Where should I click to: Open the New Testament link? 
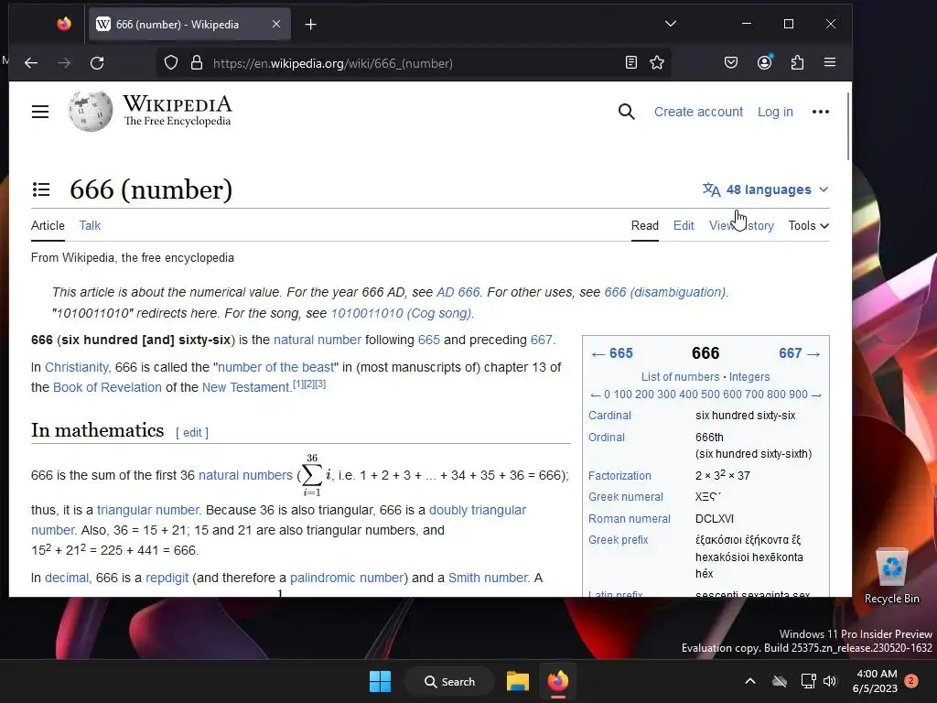click(245, 387)
